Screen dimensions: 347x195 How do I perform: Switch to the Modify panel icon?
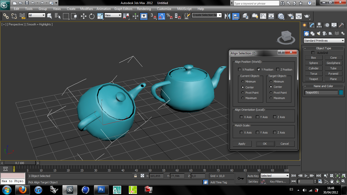point(312,25)
